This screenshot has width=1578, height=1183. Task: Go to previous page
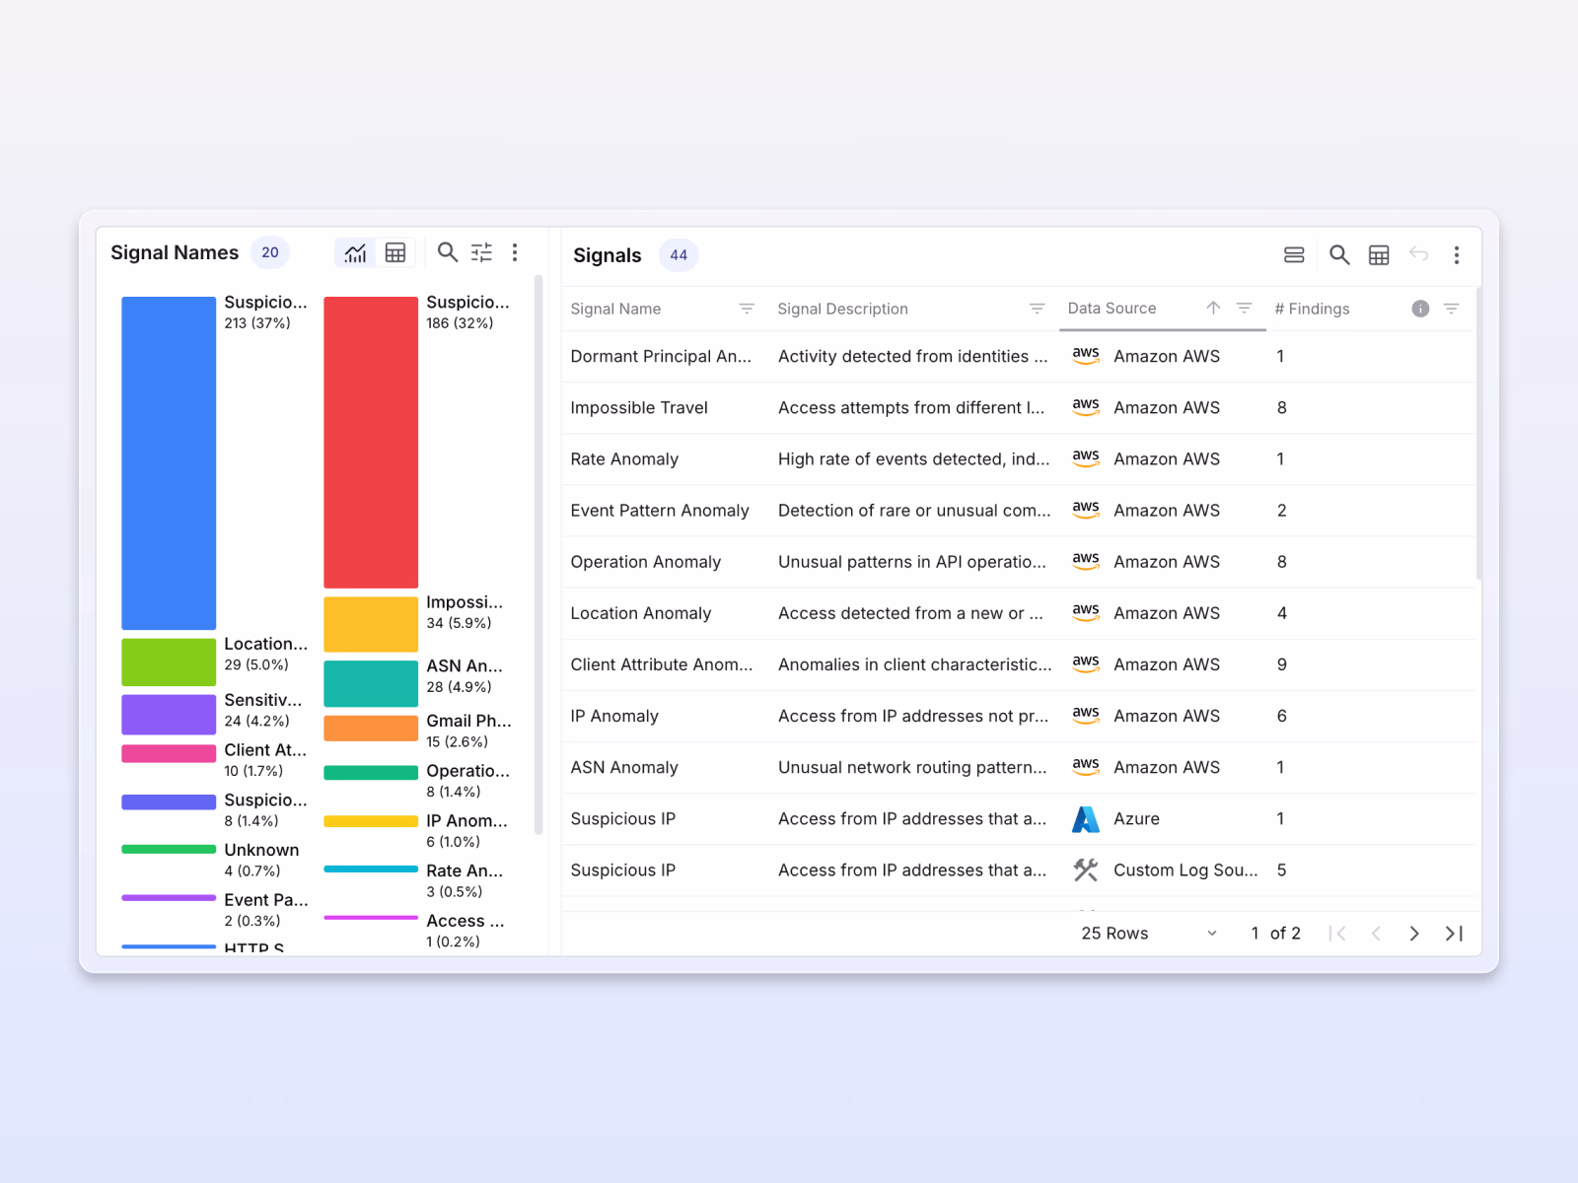point(1376,934)
